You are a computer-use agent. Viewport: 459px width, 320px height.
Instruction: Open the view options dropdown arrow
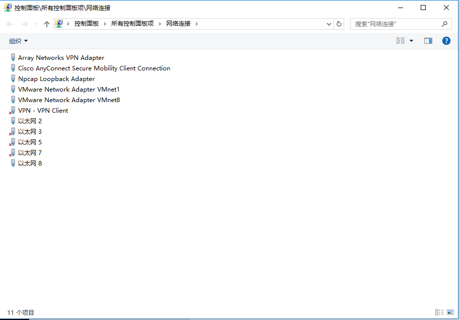click(x=411, y=41)
